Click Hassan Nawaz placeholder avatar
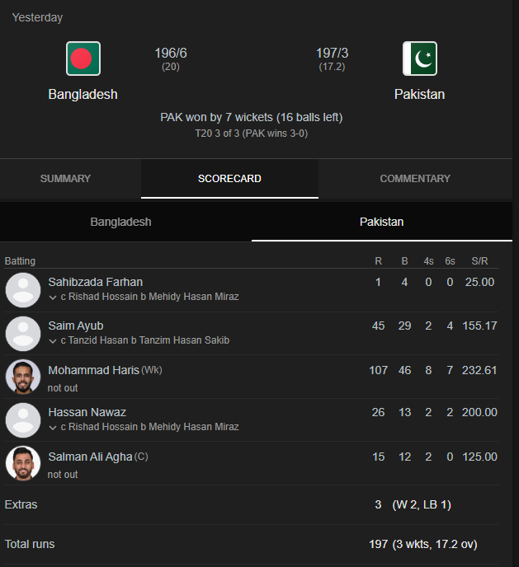The image size is (519, 567). (23, 420)
